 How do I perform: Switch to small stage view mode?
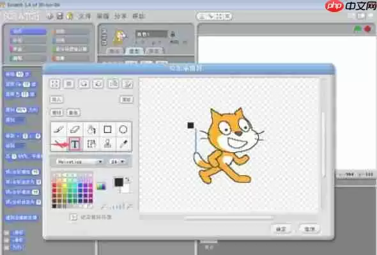click(351, 16)
